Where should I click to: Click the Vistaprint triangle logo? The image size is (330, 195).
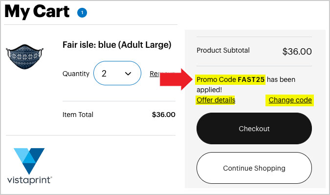pos(29,161)
